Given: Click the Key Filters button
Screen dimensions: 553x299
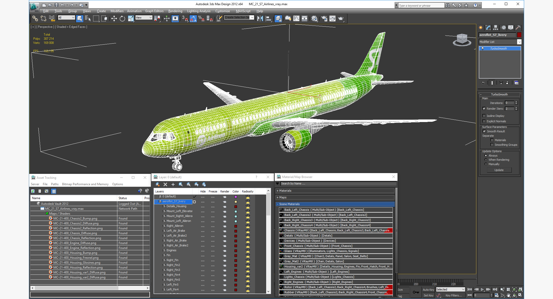Looking at the screenshot, I should coord(454,295).
